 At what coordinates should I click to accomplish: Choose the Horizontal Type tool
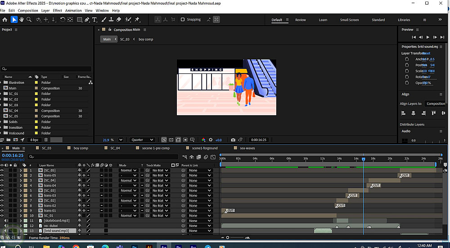point(94,20)
